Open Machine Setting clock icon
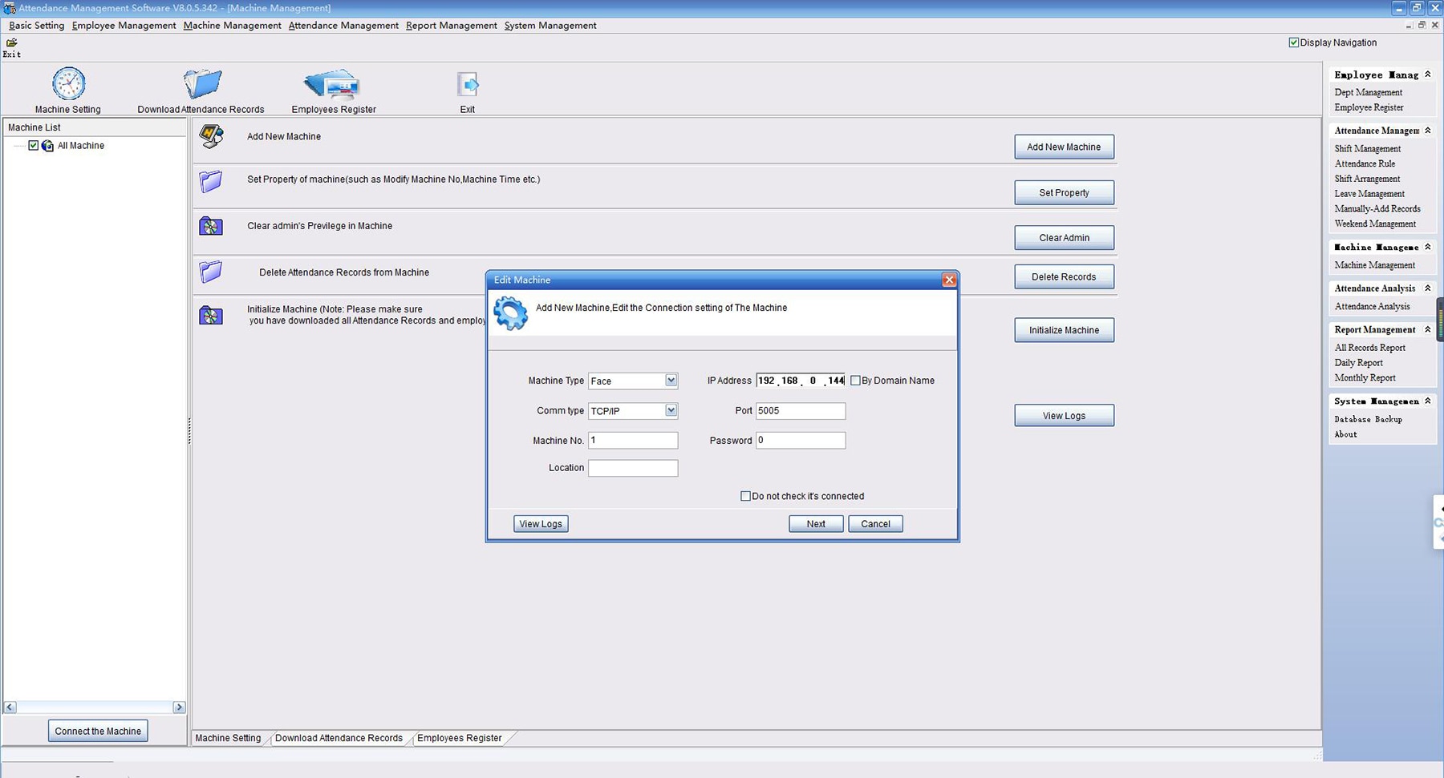This screenshot has width=1444, height=778. coord(68,83)
